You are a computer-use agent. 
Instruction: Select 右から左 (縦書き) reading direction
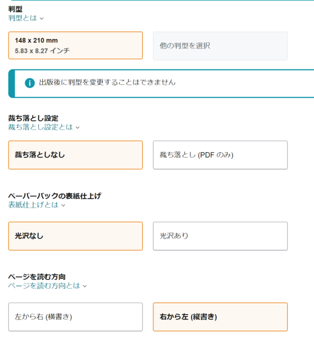[220, 317]
